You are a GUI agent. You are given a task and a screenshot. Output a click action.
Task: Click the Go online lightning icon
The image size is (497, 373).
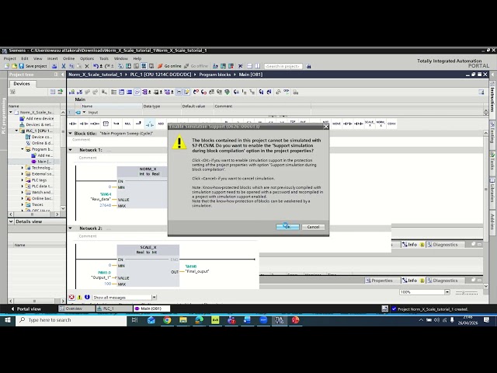160,66
